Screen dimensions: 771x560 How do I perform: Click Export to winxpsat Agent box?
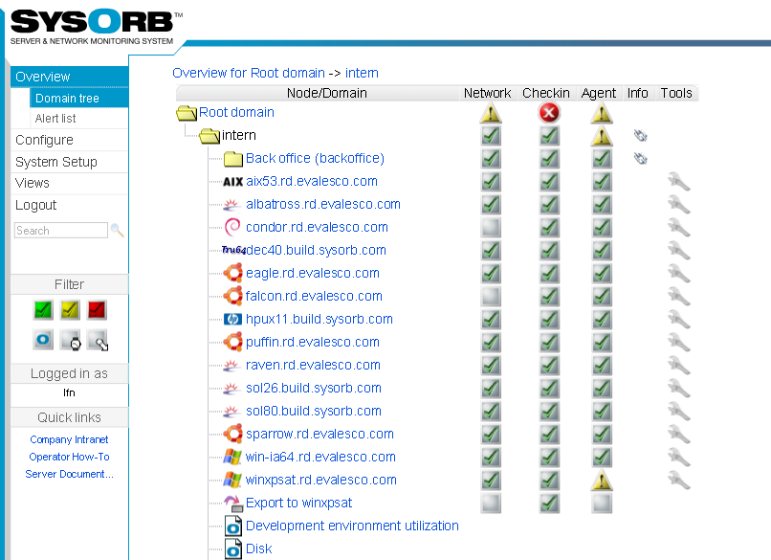602,503
